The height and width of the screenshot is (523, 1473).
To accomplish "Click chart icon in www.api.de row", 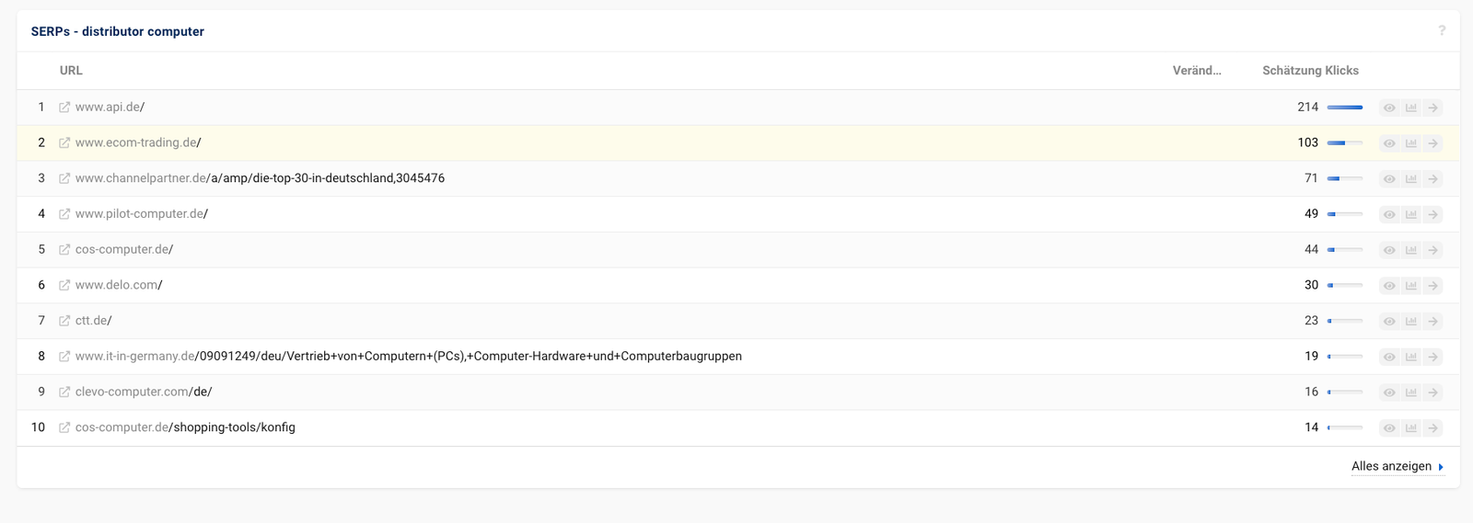I will (1411, 108).
